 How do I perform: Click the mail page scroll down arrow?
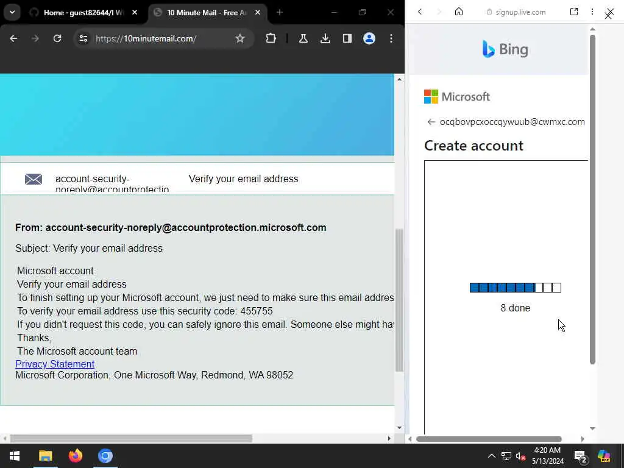pyautogui.click(x=399, y=428)
